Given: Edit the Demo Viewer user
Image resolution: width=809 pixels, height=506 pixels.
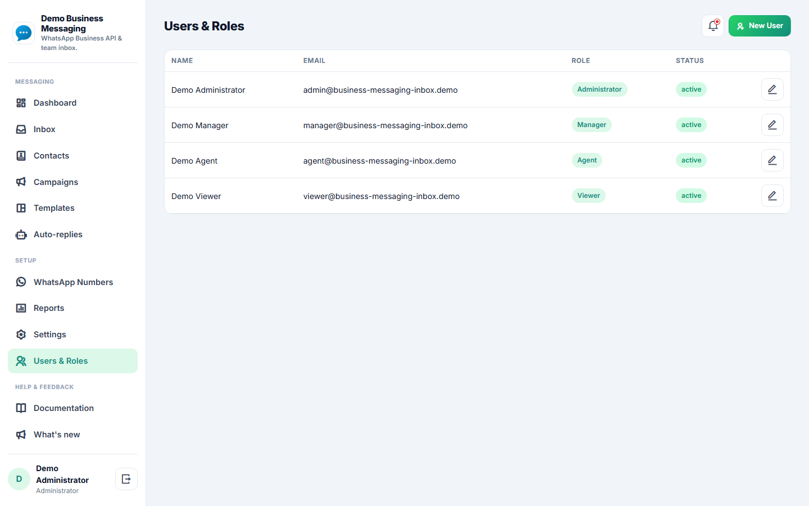Looking at the screenshot, I should coord(772,196).
